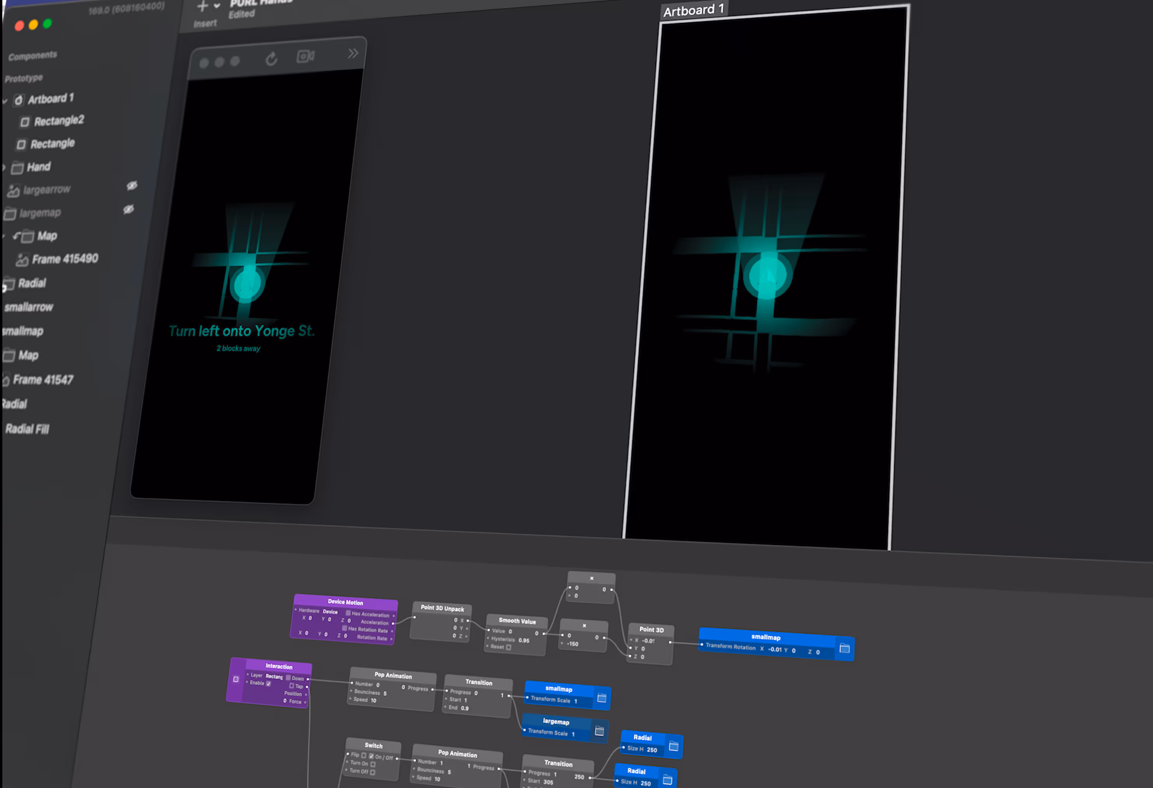This screenshot has width=1153, height=788.
Task: Click the Artboard 1 canvas label
Action: click(x=693, y=10)
